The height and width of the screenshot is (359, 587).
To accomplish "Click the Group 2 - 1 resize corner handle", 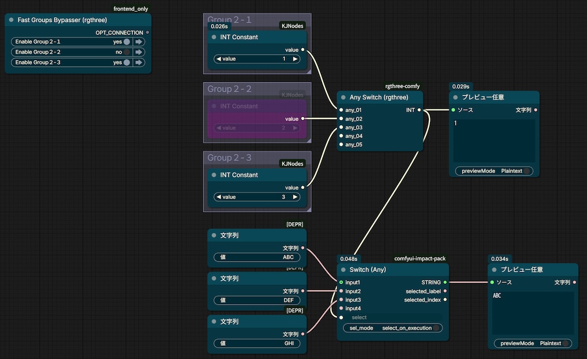I will 308,71.
